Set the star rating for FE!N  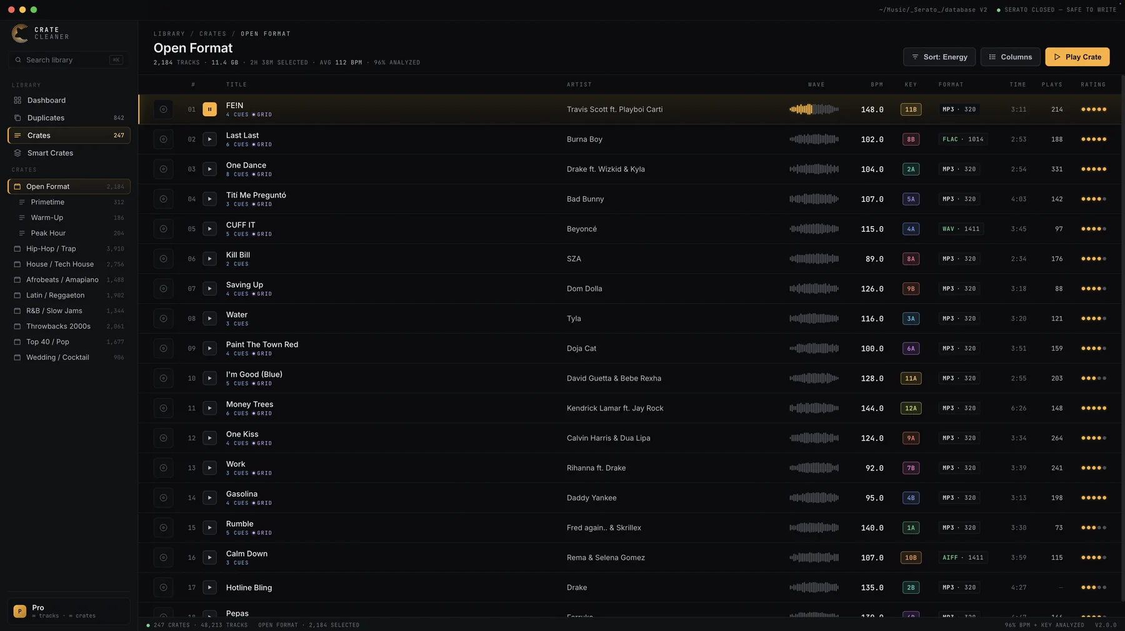tap(1094, 109)
